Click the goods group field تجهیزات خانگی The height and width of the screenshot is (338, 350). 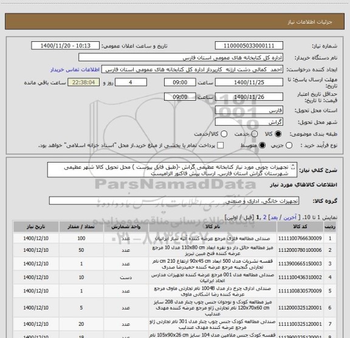174,201
